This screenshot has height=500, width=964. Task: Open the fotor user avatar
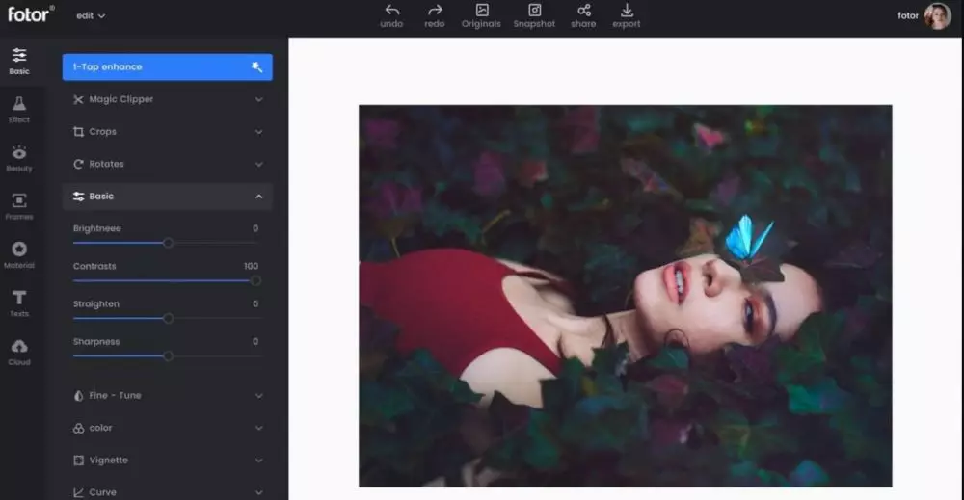(938, 16)
